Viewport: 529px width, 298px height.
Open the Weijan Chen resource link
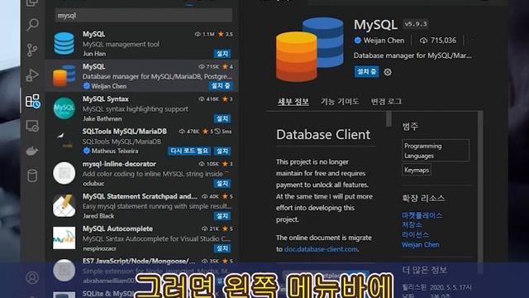[x=421, y=245]
